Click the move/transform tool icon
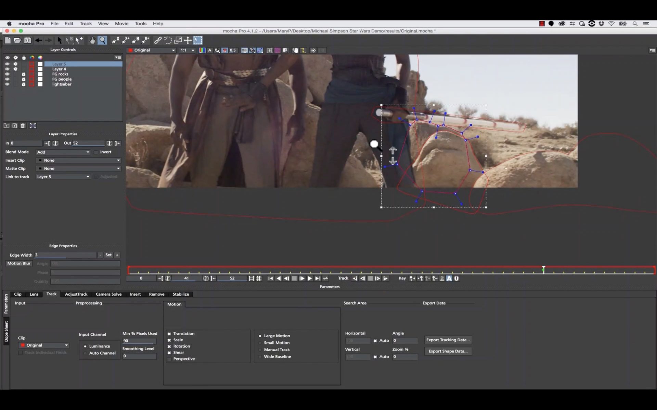 tap(188, 40)
